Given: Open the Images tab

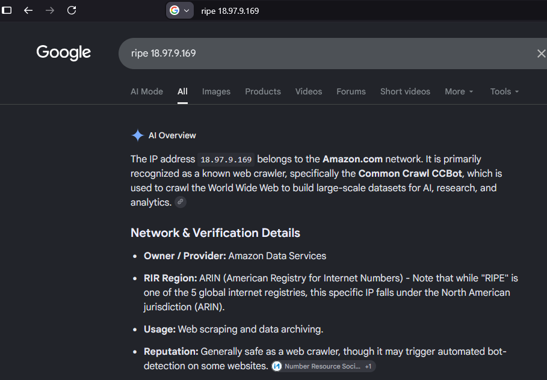Looking at the screenshot, I should tap(216, 91).
